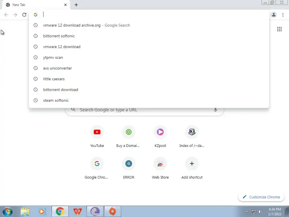This screenshot has height=217, width=289.
Task: Open the Google Chro... shortcut
Action: tap(97, 168)
